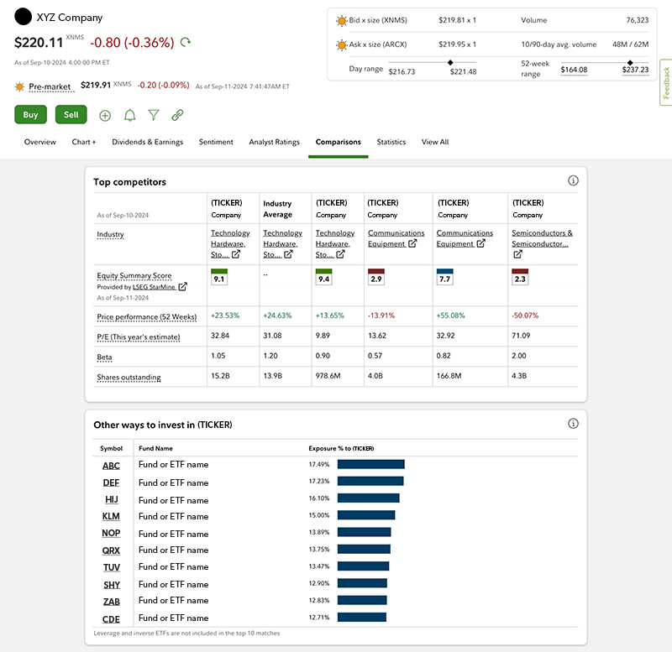Expand the Chart + tab
Screen dimensions: 672x652
pos(84,142)
